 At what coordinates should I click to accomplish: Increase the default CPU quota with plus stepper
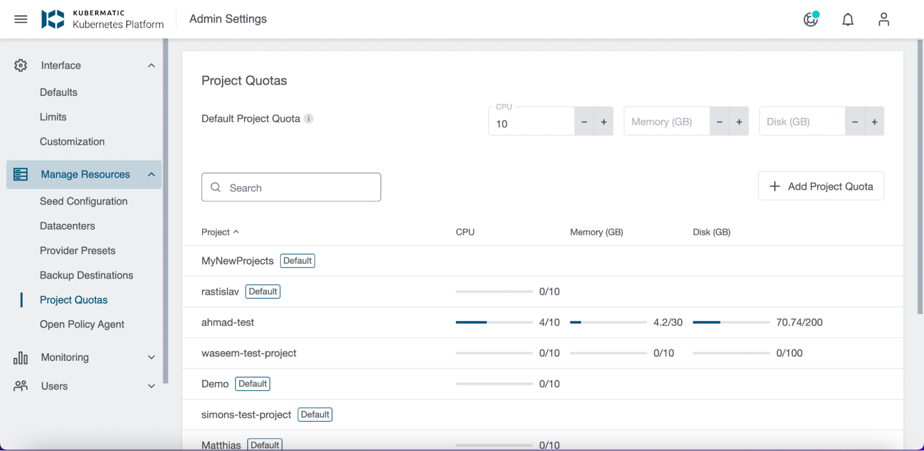(604, 121)
